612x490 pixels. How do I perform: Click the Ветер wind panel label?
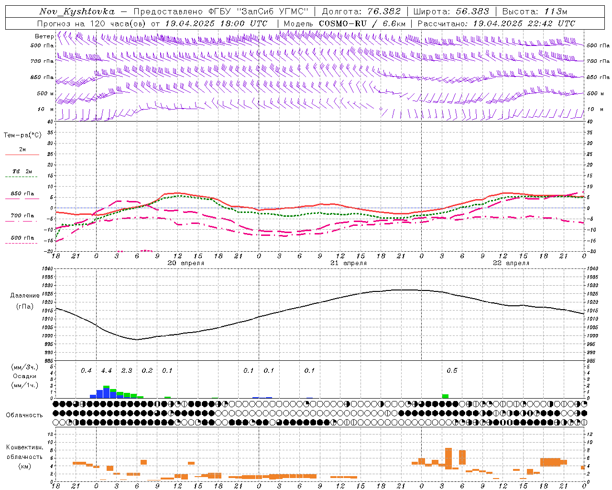pyautogui.click(x=44, y=36)
